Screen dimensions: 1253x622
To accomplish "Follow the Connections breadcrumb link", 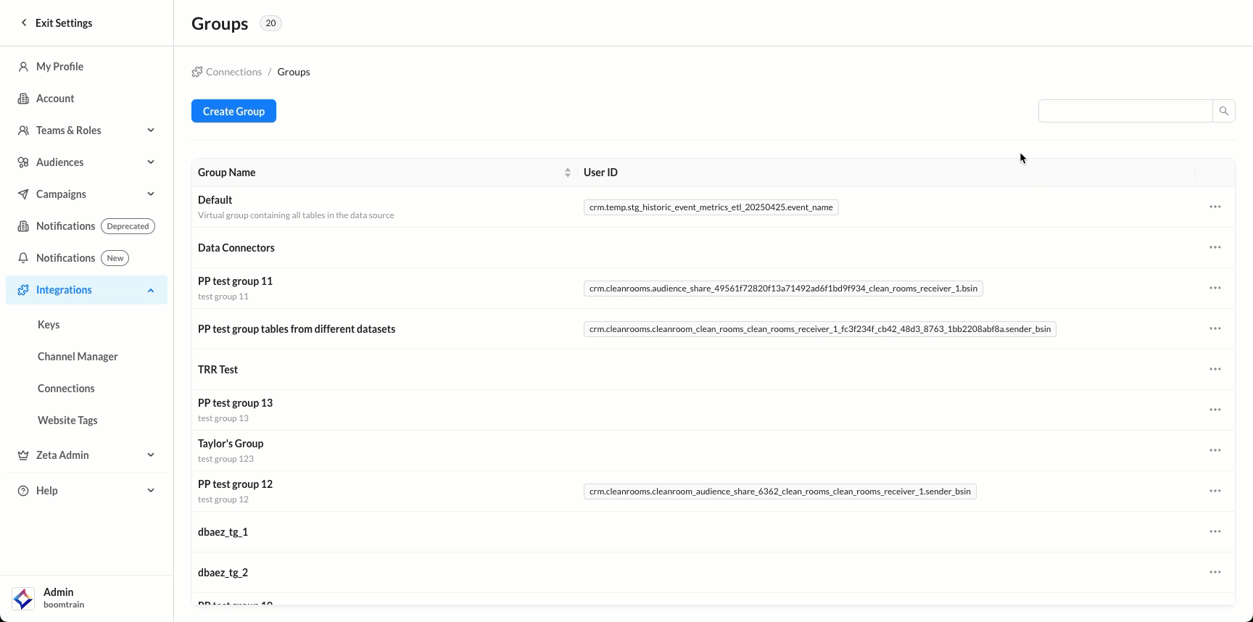I will (x=233, y=72).
